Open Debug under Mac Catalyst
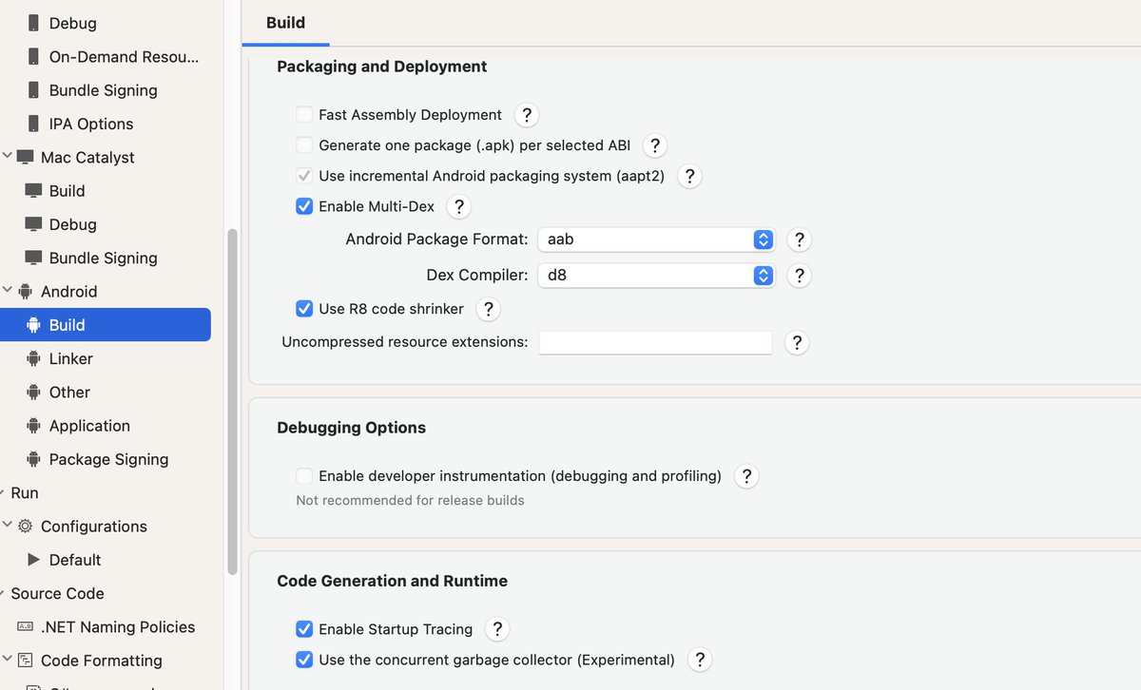Viewport: 1141px width, 690px height. 72,224
